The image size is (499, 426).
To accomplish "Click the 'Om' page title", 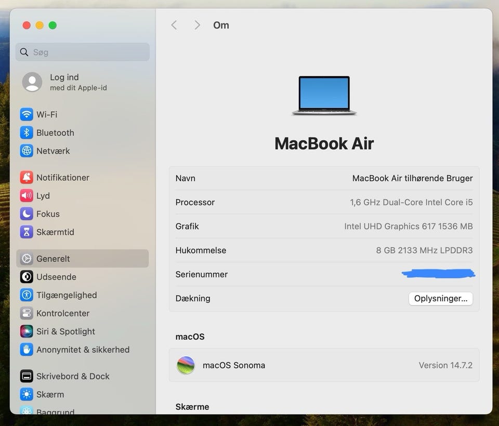I will tap(221, 25).
